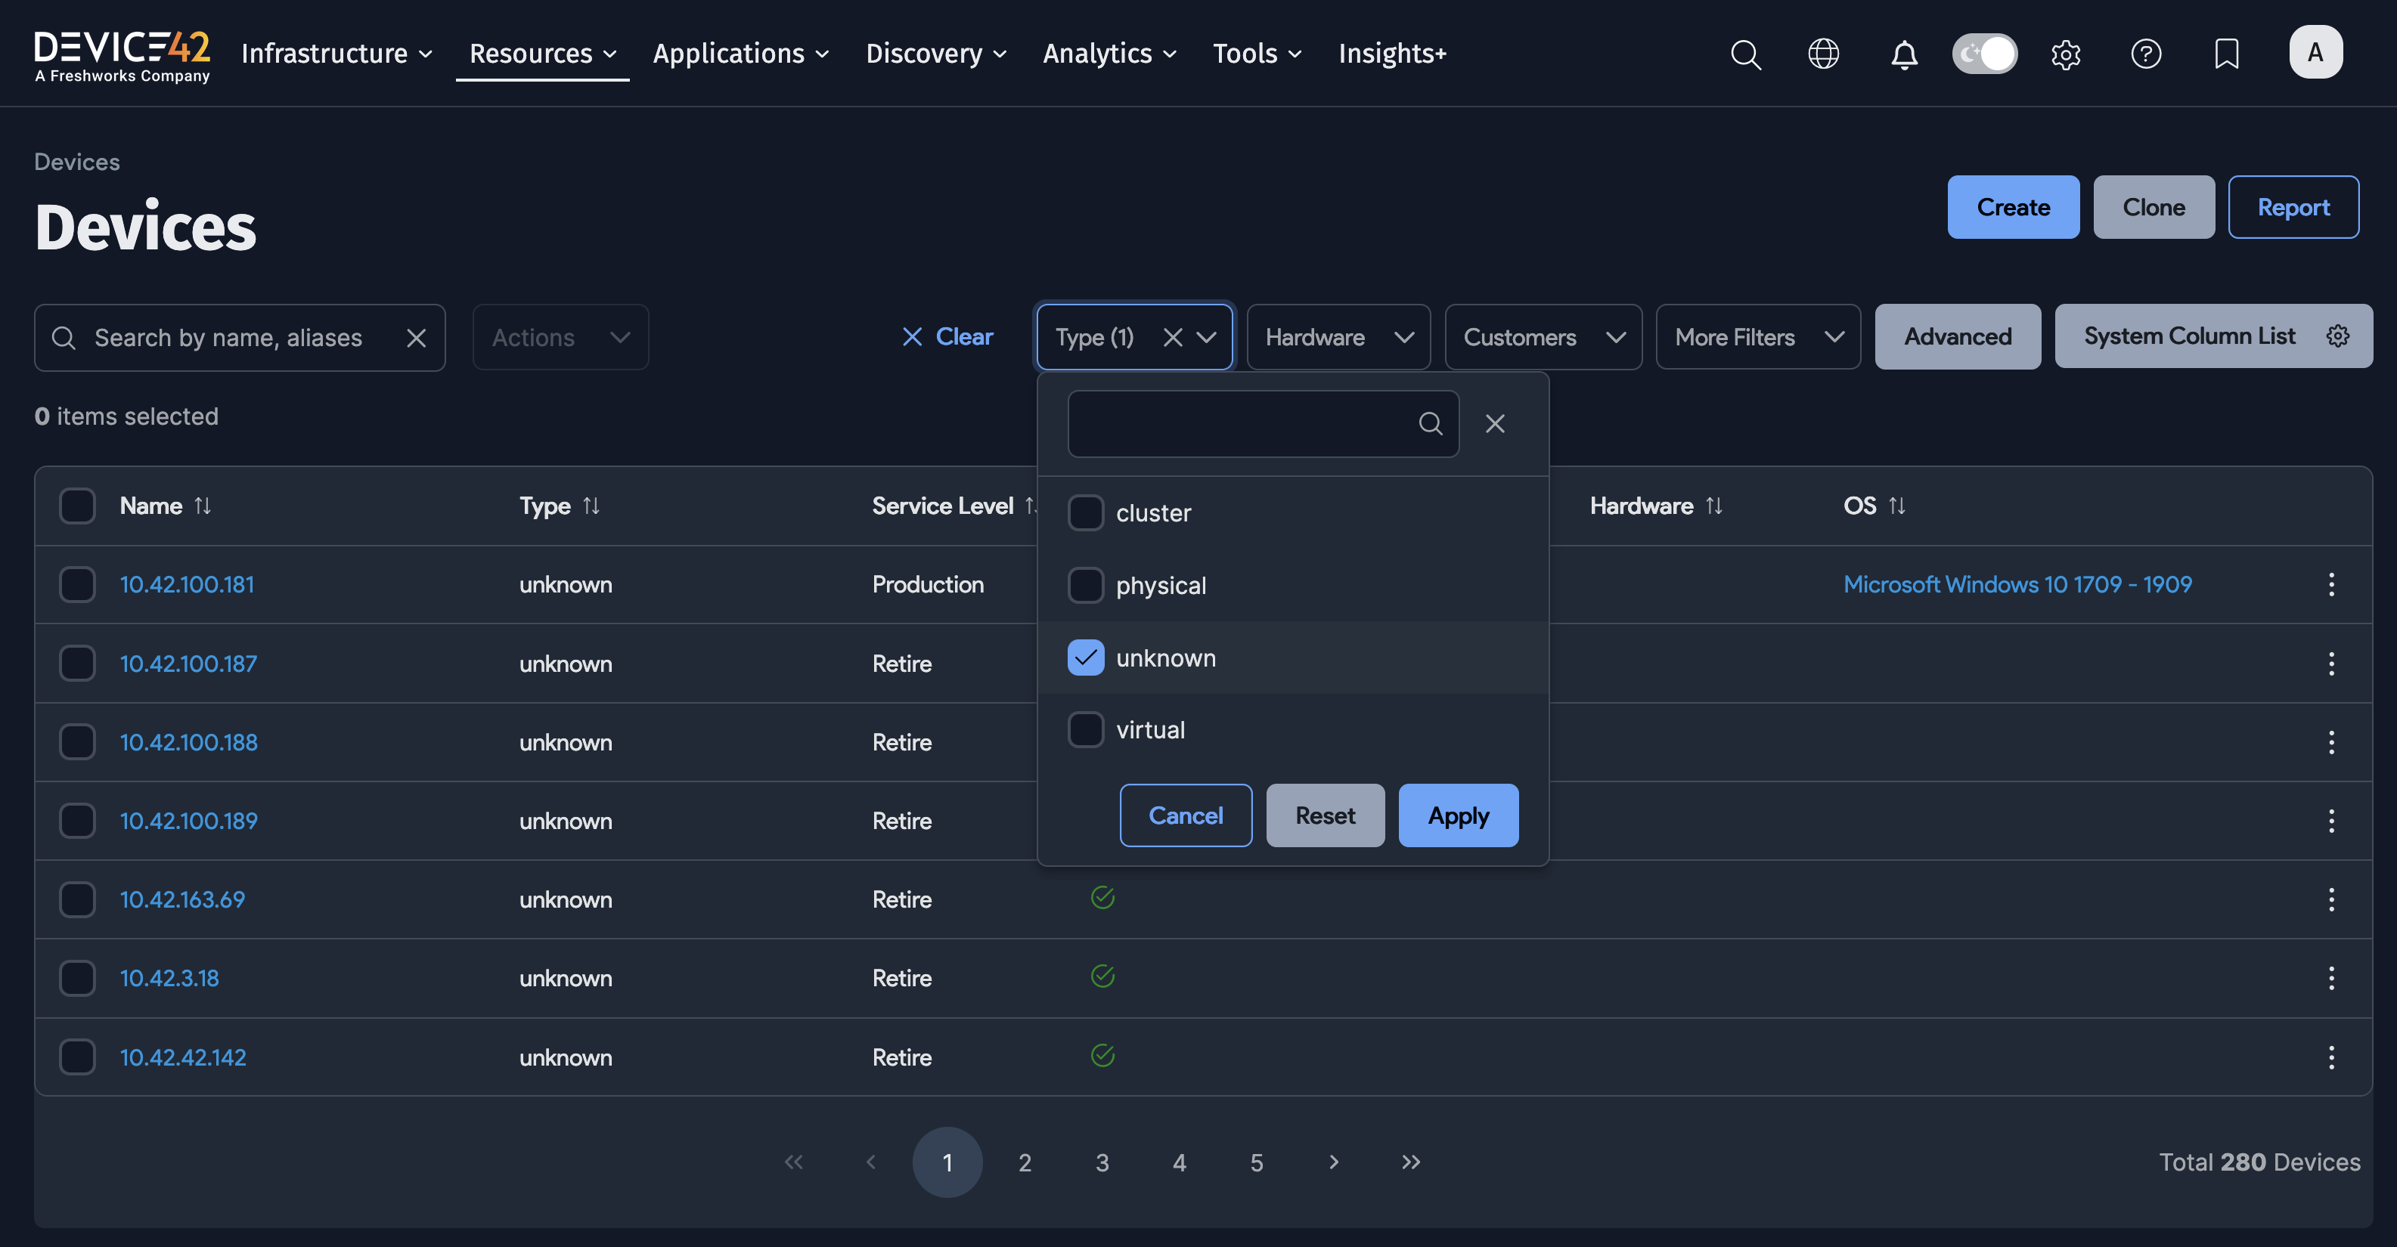
Task: Open the Customers filter dropdown
Action: click(1543, 338)
